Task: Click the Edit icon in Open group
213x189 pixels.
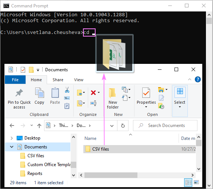Action: pyautogui.click(x=161, y=98)
